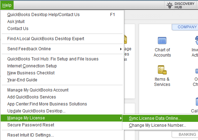Viewport: 198px width, 140px height.
Task: Click the F1 shortcut label in menu
Action: pos(112,15)
